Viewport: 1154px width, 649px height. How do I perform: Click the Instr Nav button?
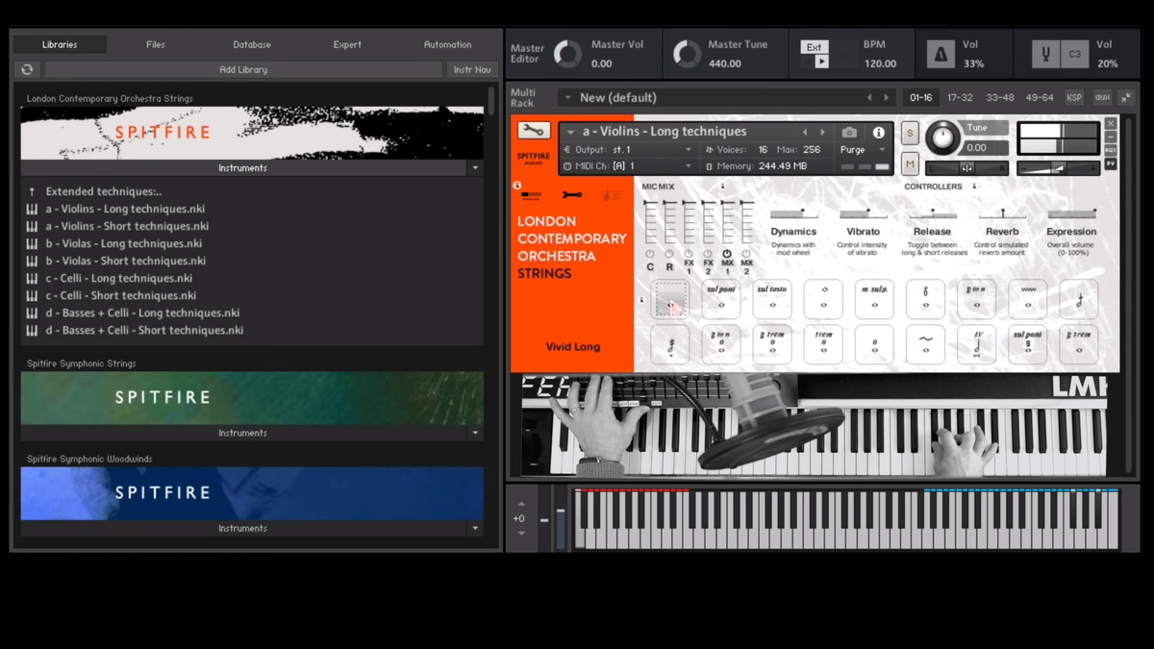[x=471, y=69]
